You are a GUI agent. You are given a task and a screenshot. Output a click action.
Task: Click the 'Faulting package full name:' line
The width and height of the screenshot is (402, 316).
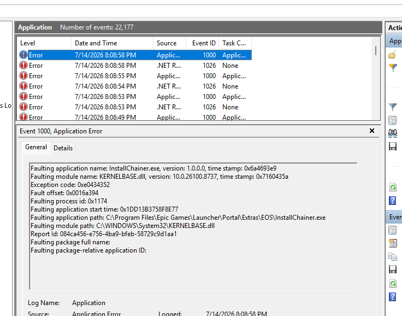coord(70,242)
